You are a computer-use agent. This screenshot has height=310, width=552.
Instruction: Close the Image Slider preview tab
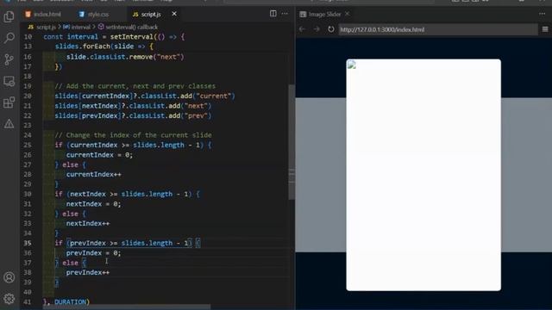coord(347,14)
